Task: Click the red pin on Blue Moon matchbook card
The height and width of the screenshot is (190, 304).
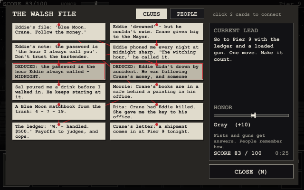Action: pos(59,104)
